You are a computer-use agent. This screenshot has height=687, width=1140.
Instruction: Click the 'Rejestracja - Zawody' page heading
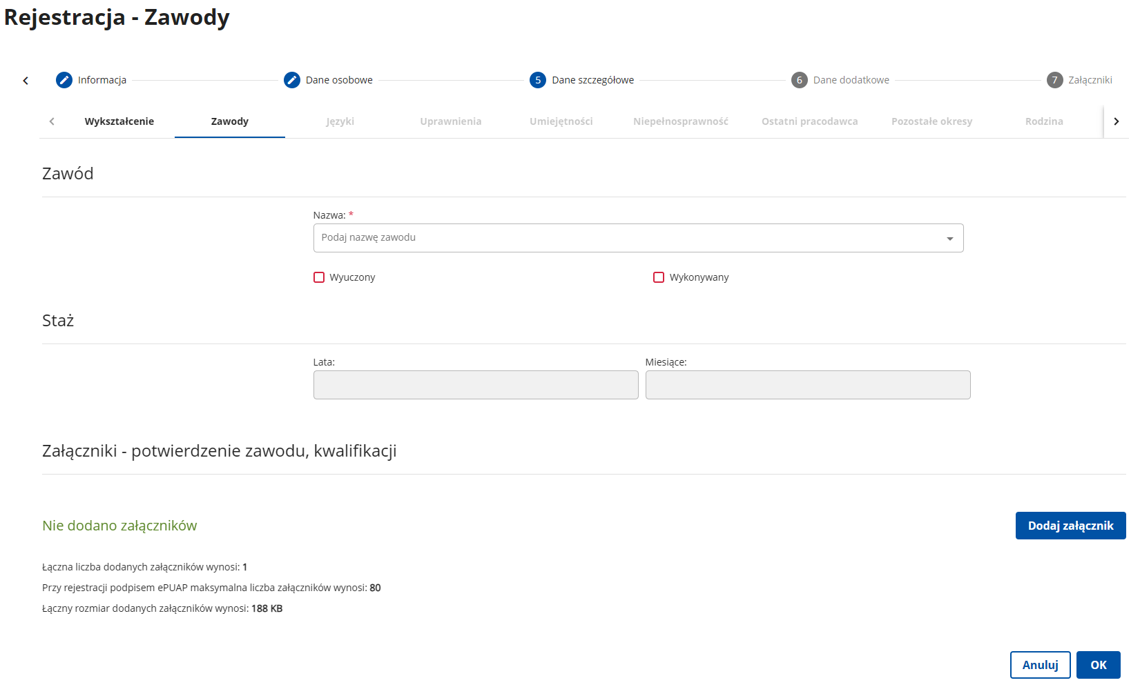(117, 17)
